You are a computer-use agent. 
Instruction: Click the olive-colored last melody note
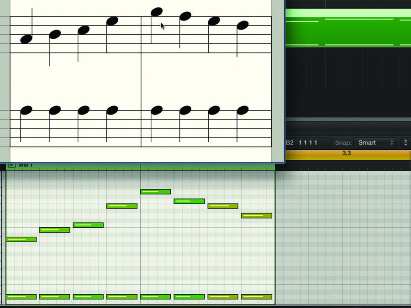[x=257, y=215]
